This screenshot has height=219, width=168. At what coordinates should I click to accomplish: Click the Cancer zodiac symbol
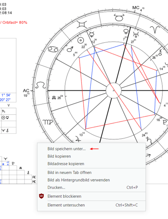53,49
